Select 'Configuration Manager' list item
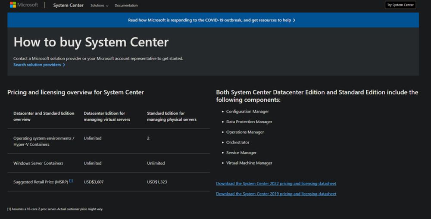Viewport: 431px width, 219px height. coord(247,112)
